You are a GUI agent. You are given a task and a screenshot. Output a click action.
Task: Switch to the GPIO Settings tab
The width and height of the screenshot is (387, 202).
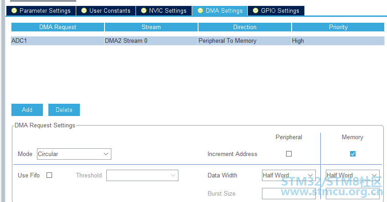276,11
